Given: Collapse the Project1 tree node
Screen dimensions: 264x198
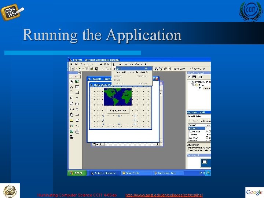Looking at the screenshot, I should [189, 82].
